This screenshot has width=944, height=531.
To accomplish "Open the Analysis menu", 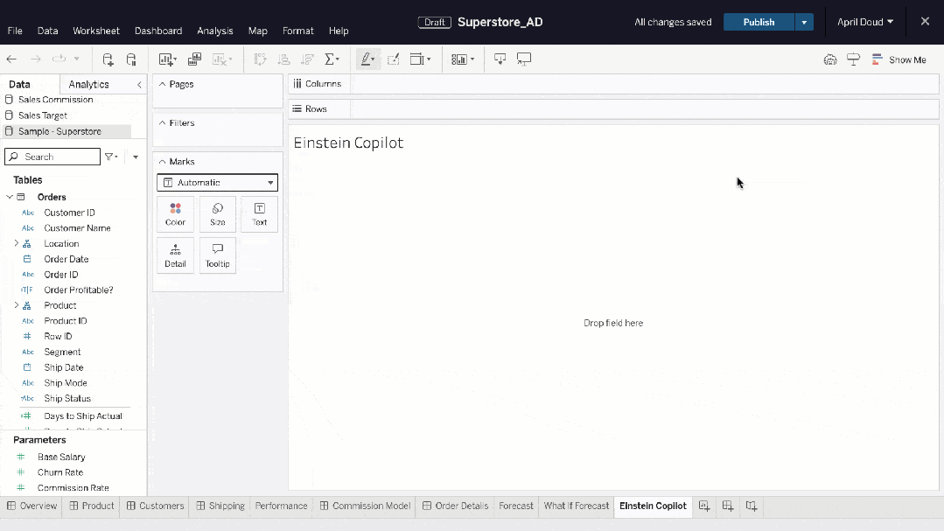I will point(214,31).
